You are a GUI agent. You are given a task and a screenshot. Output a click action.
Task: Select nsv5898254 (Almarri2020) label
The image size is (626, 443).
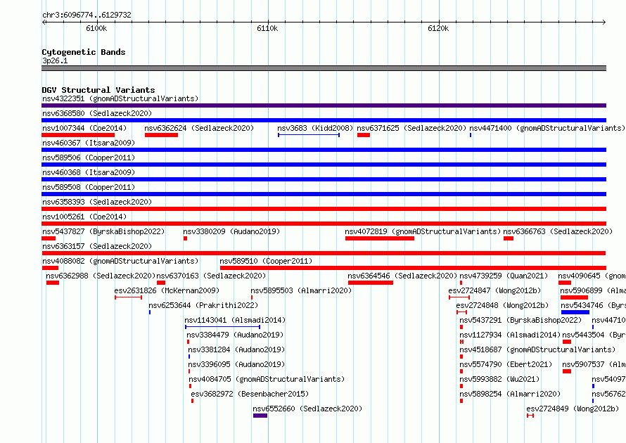click(510, 394)
